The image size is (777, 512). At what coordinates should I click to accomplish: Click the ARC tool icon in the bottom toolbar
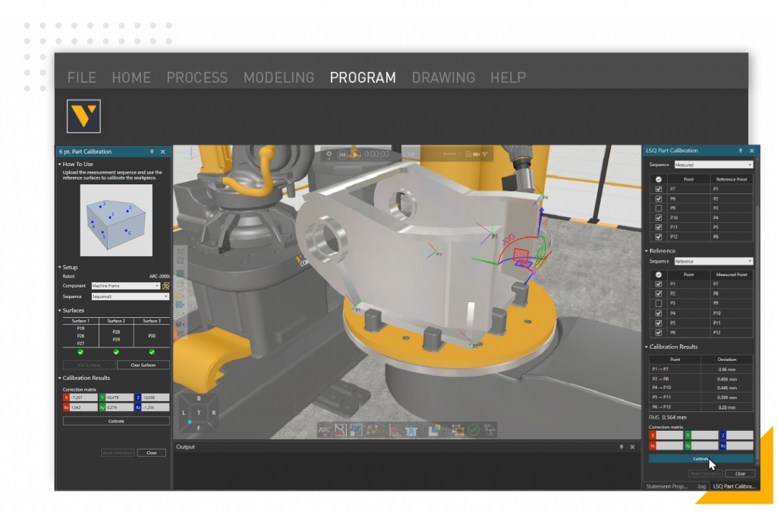(325, 430)
